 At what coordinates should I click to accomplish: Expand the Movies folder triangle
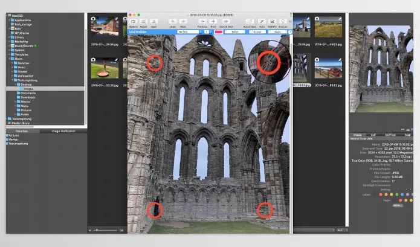pyautogui.click(x=15, y=101)
